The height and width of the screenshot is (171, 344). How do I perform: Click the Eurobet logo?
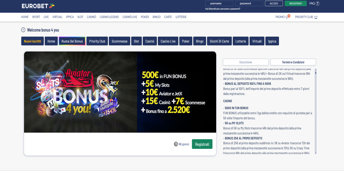[x=38, y=6]
